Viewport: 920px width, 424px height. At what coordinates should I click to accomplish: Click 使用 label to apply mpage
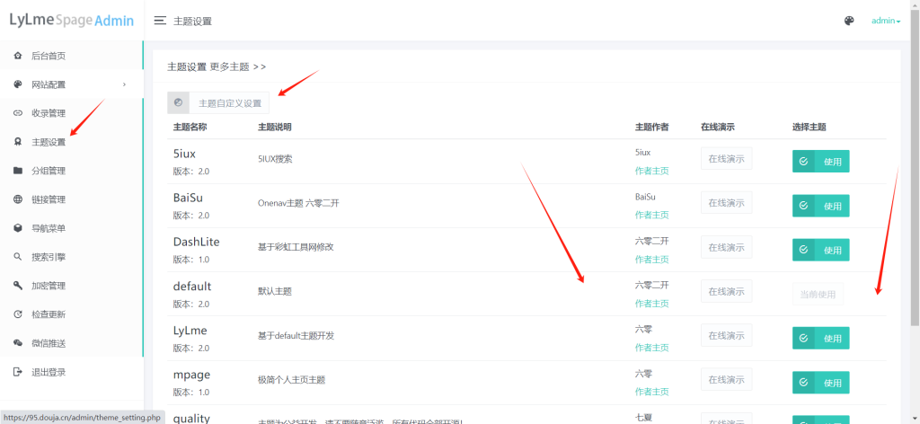833,383
